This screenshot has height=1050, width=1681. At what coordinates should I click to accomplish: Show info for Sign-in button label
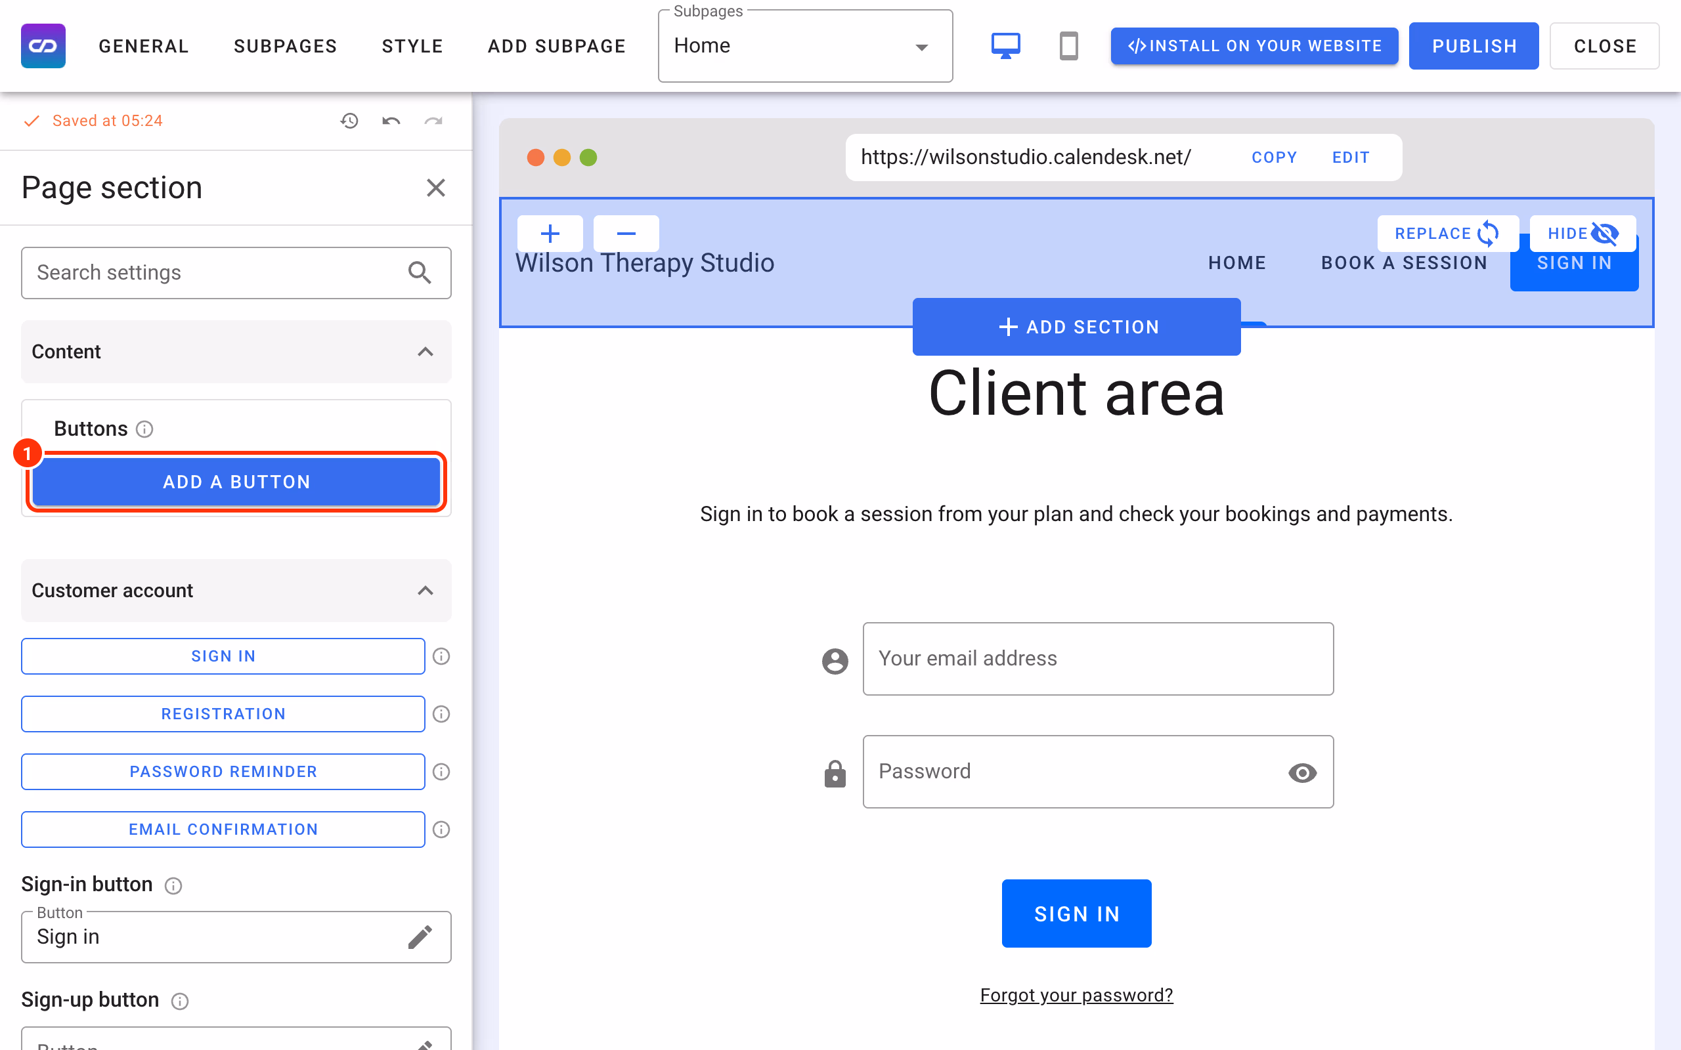173,885
